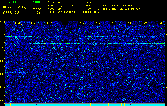Click the 1332 time marker
Screen dimensions: 167x106
[33, 23]
